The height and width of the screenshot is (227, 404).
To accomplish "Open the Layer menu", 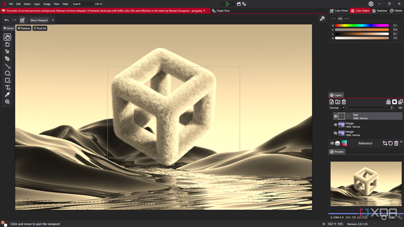I will 37,4.
